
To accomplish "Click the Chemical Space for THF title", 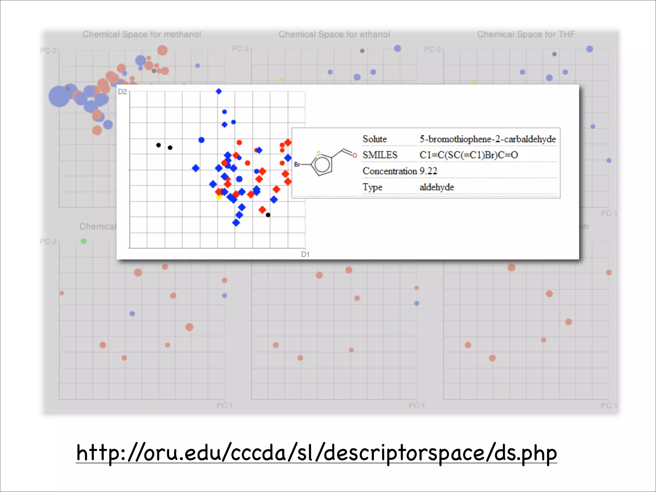I will [x=526, y=34].
